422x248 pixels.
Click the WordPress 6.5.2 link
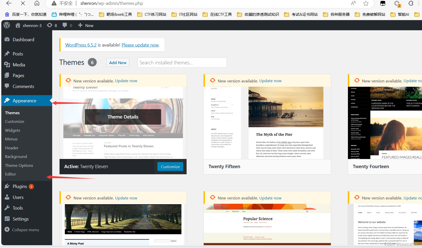(81, 45)
